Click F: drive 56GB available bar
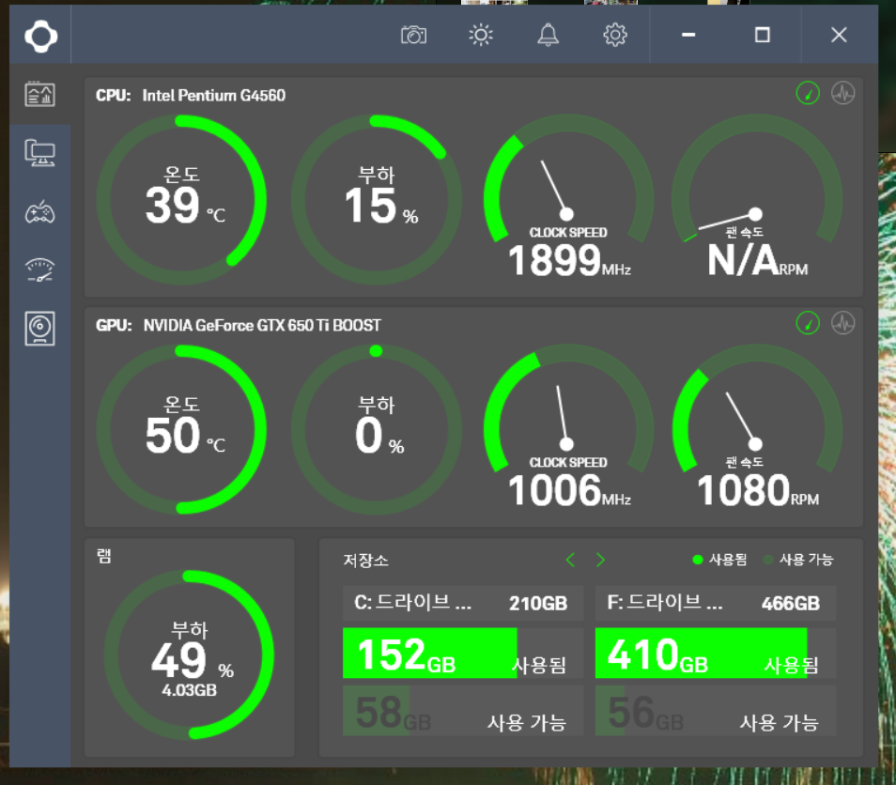This screenshot has width=896, height=785. tap(716, 711)
